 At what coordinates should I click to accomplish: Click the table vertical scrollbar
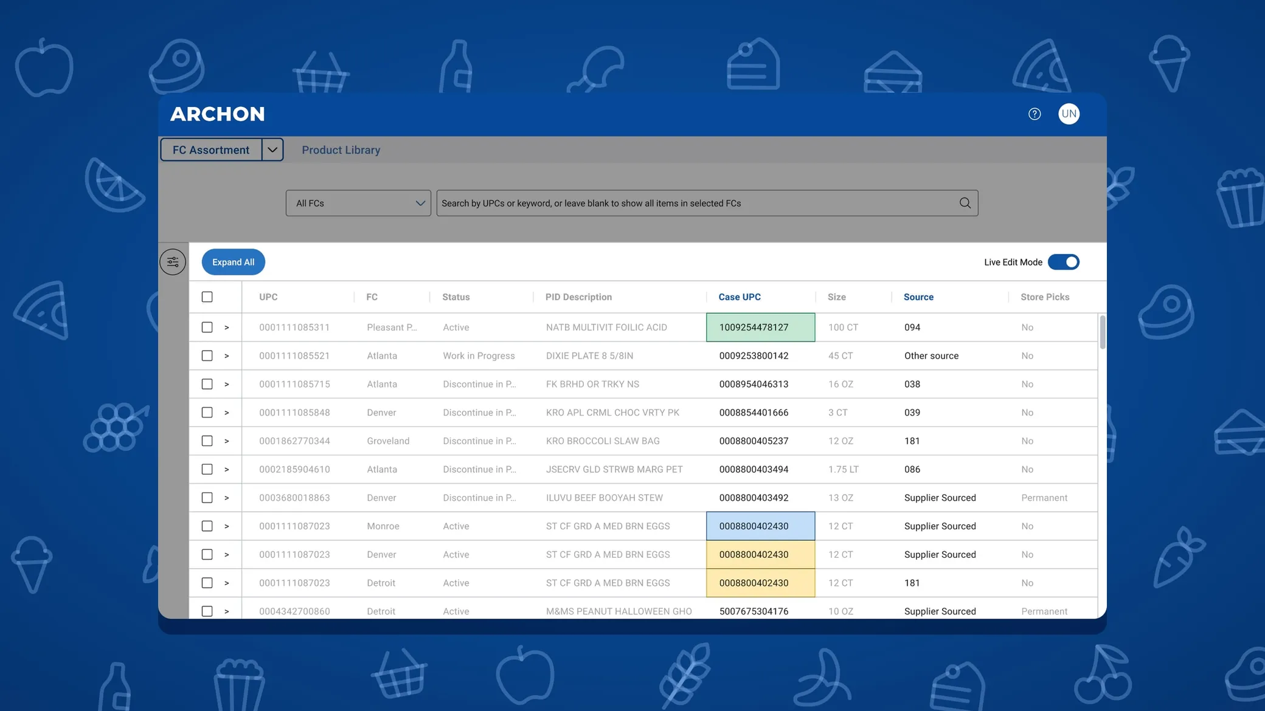1102,332
